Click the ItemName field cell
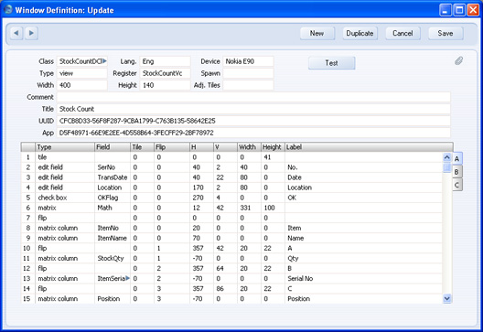 [x=113, y=238]
